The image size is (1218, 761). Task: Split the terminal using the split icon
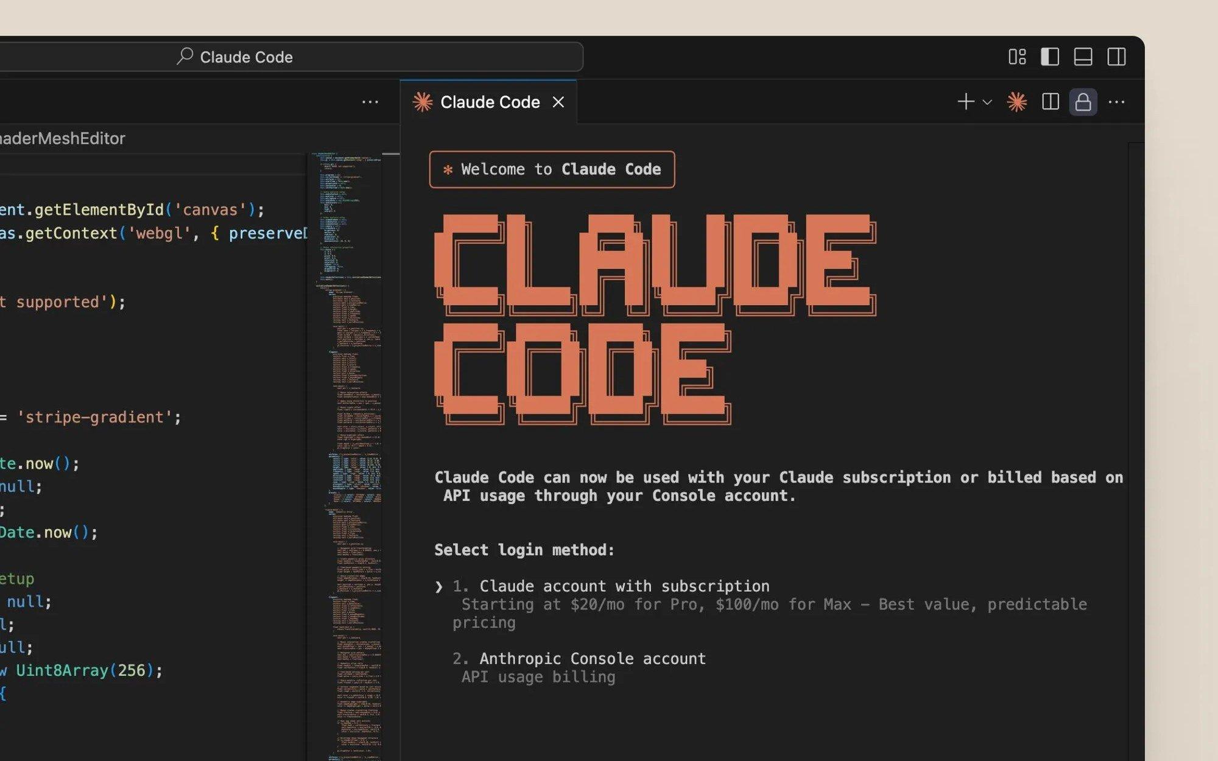click(1050, 102)
